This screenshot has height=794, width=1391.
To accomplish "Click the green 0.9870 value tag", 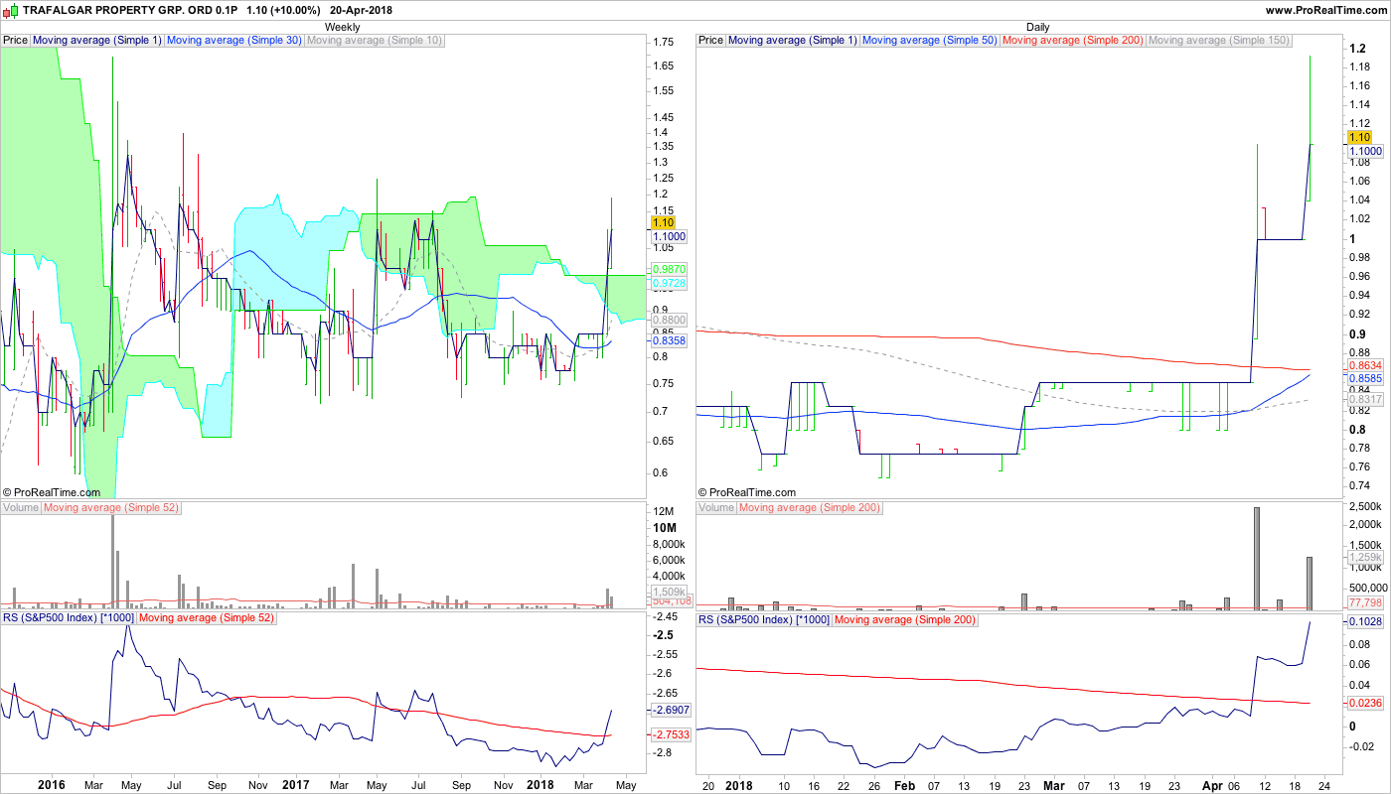I will tap(670, 269).
